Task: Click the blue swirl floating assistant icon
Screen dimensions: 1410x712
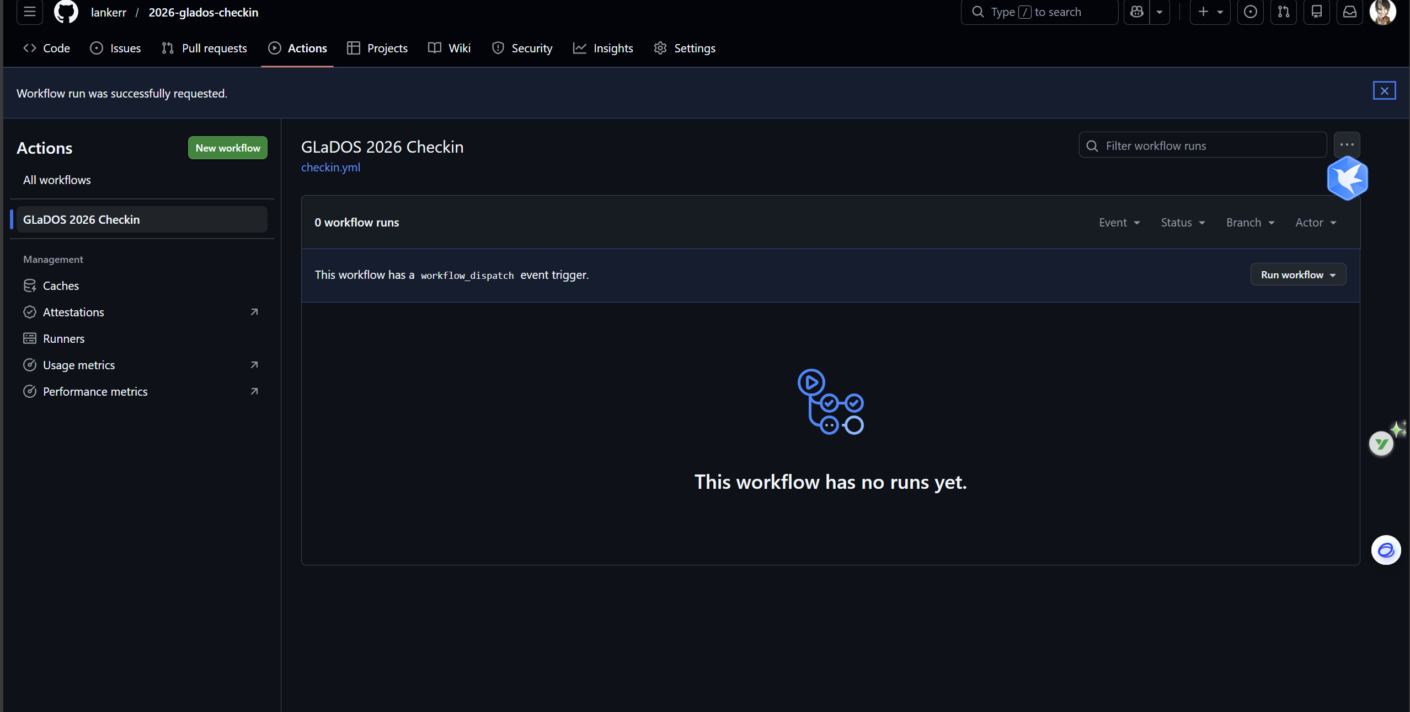Action: point(1386,550)
